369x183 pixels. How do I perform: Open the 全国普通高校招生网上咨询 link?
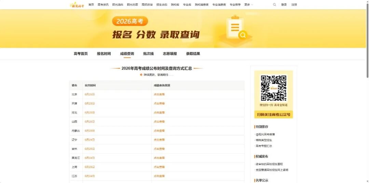click(272, 170)
